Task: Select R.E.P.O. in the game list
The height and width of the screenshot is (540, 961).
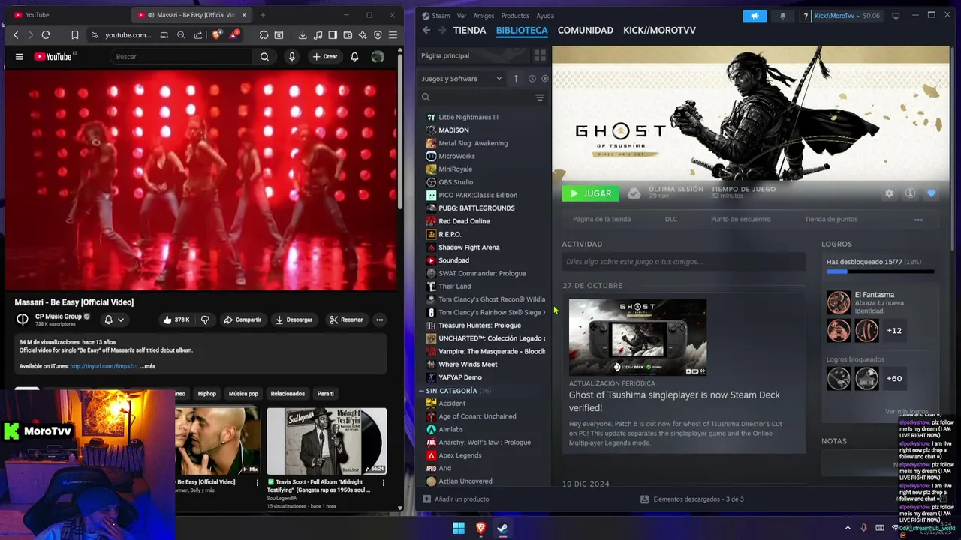Action: 450,234
